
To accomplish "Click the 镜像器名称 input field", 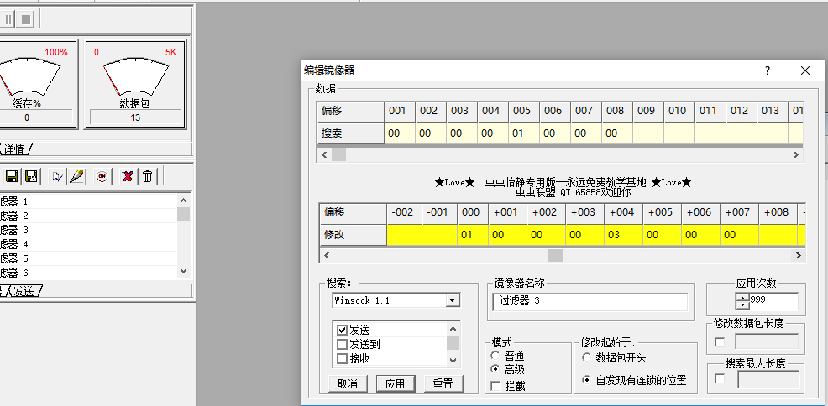I will [590, 302].
